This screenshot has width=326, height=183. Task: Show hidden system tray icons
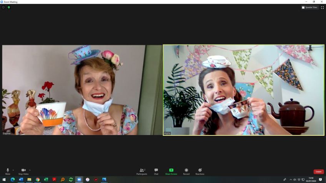(291, 180)
